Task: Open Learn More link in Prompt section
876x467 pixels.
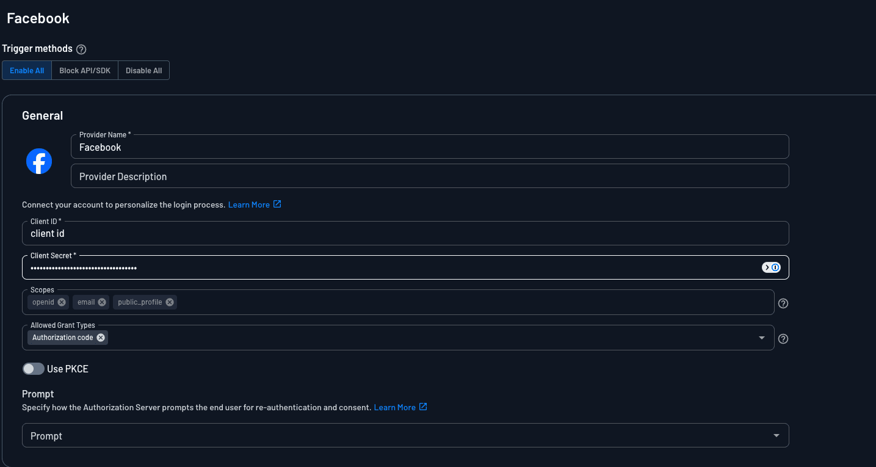Action: (x=395, y=407)
